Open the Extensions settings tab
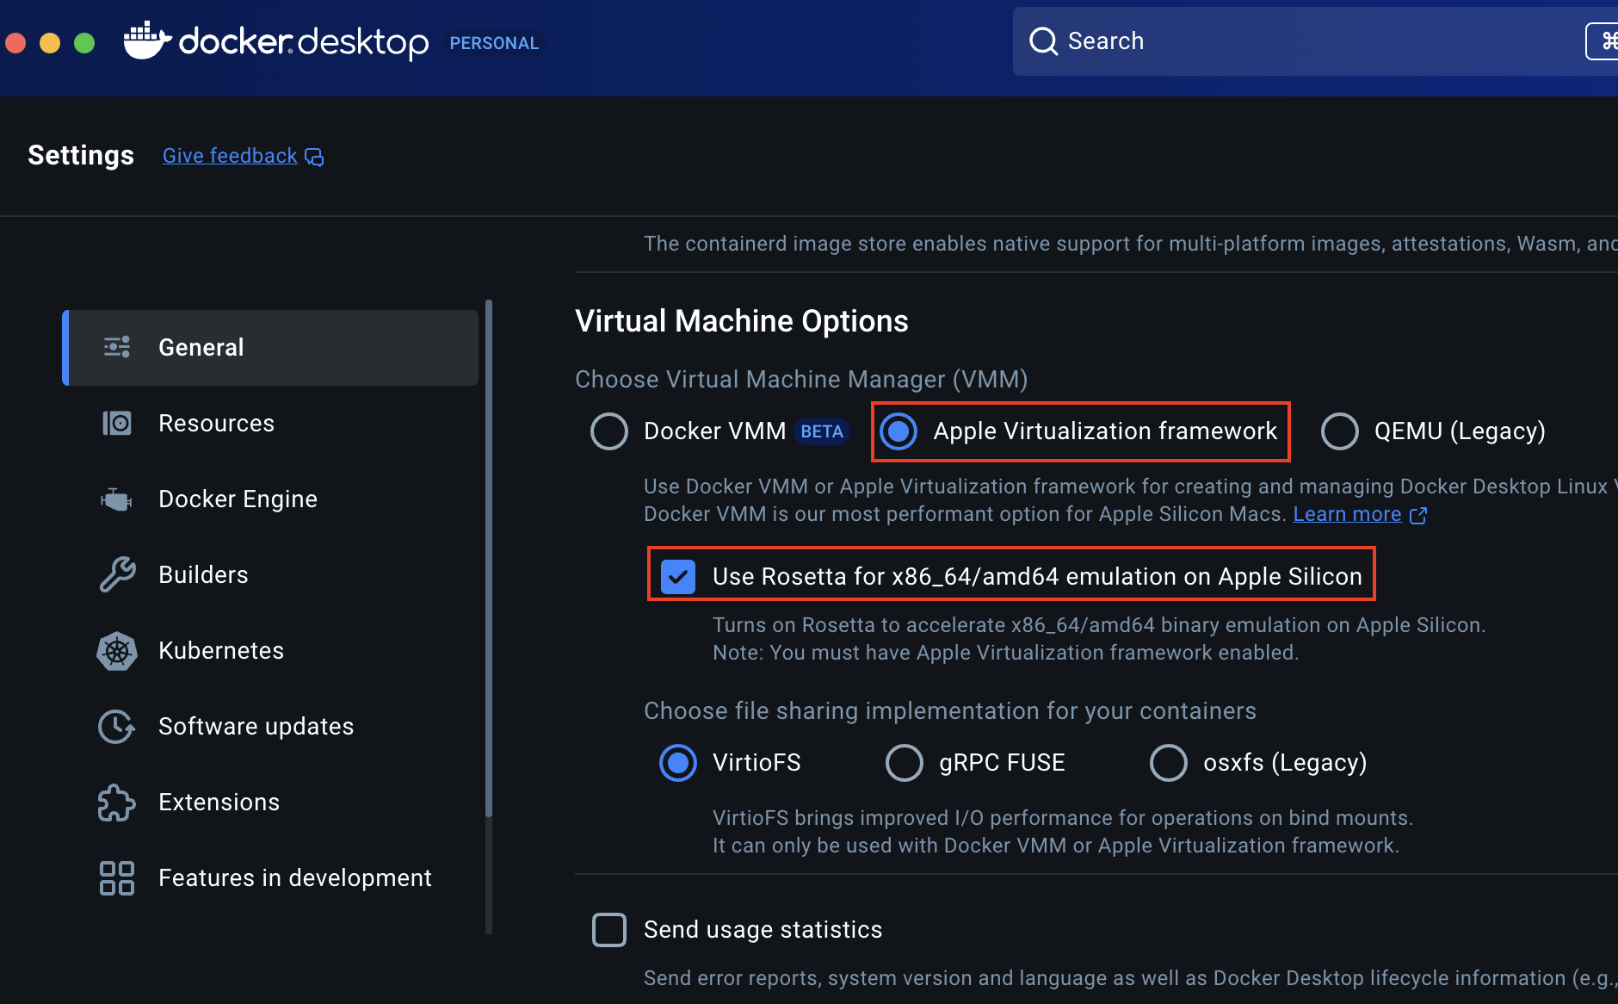1618x1004 pixels. click(x=270, y=803)
